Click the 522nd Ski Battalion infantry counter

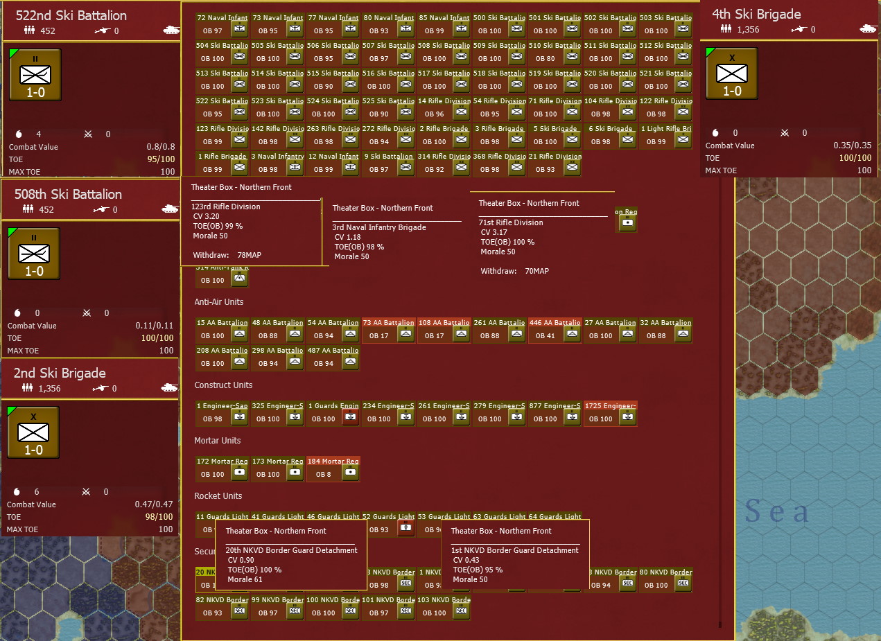coord(35,74)
